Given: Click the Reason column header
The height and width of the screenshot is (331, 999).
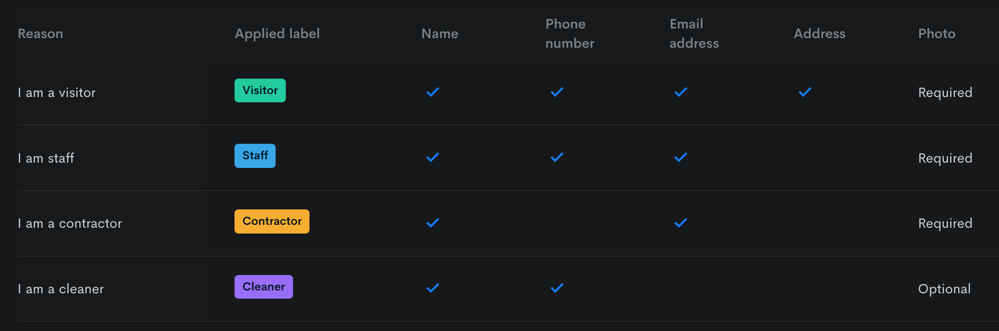Looking at the screenshot, I should click(41, 34).
